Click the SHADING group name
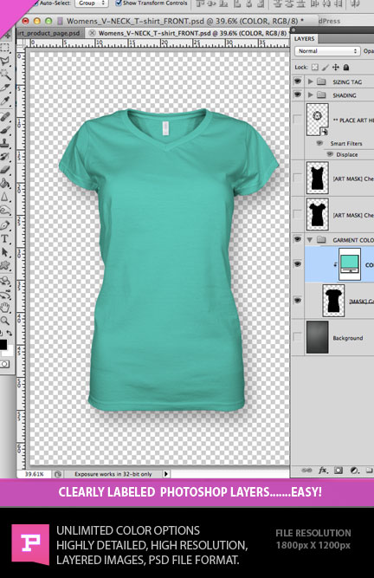 [345, 95]
